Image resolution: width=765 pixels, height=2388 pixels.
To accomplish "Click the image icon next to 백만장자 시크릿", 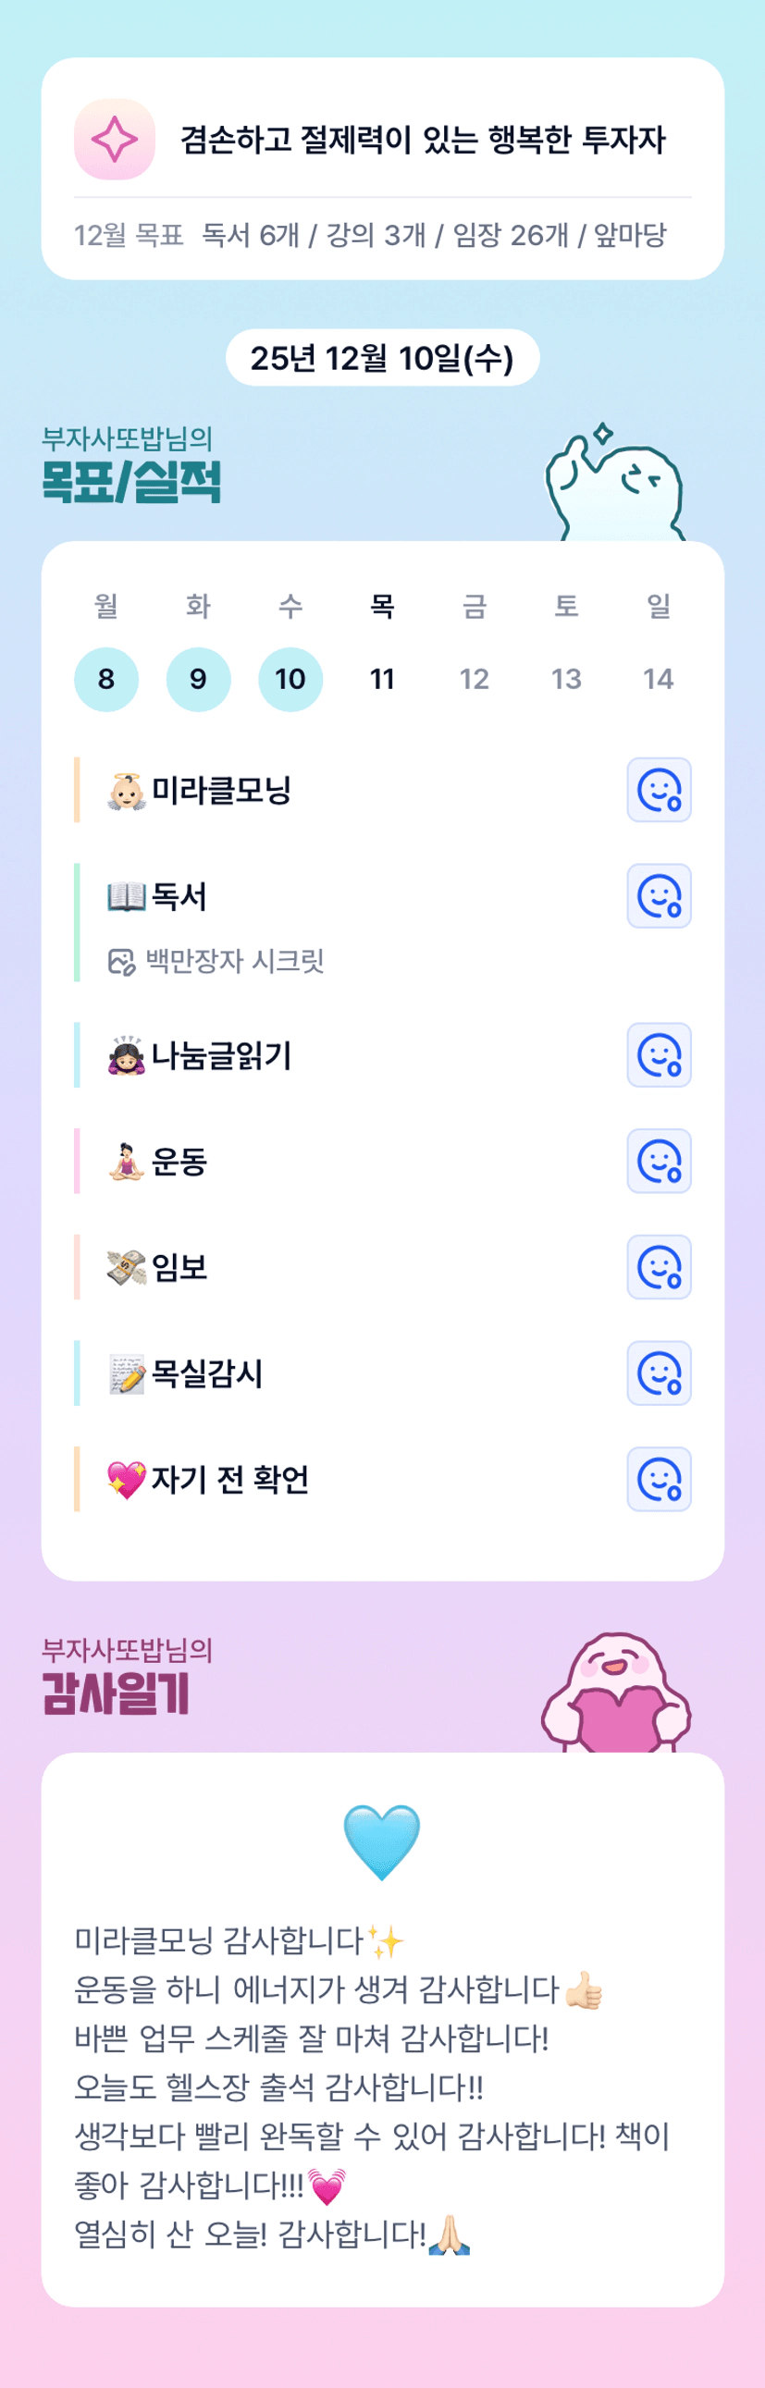I will click(x=121, y=961).
